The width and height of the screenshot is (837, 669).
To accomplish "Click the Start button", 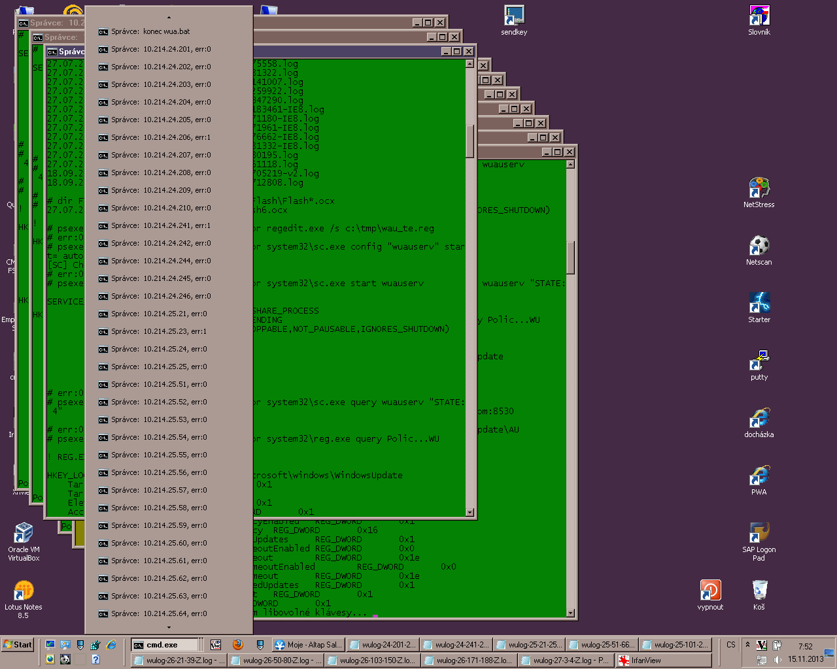I will tap(18, 645).
